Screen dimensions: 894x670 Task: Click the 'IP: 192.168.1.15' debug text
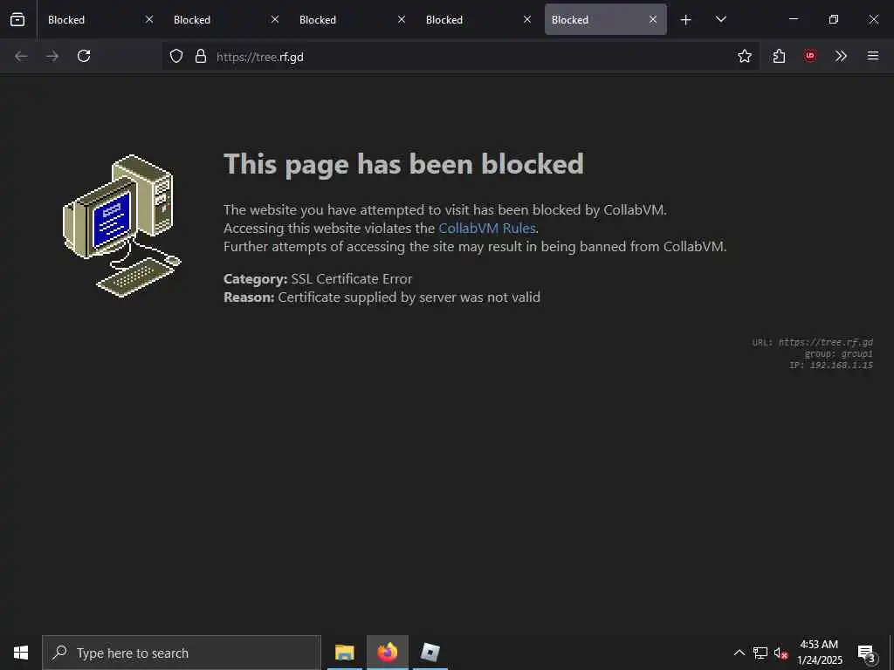tap(831, 366)
